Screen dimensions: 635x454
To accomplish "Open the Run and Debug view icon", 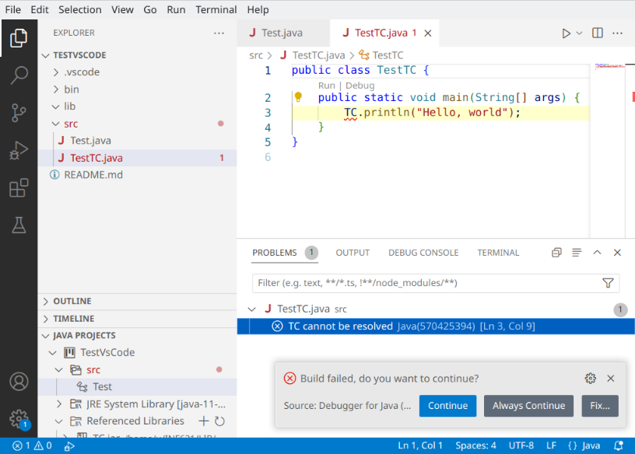I will click(x=19, y=150).
